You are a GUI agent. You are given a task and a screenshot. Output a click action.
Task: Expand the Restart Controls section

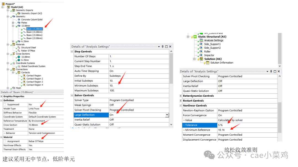[180, 101]
